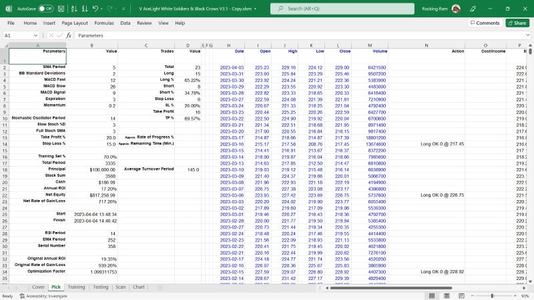The width and height of the screenshot is (534, 300).
Task: Switch to the Training sheet tab
Action: click(x=76, y=287)
